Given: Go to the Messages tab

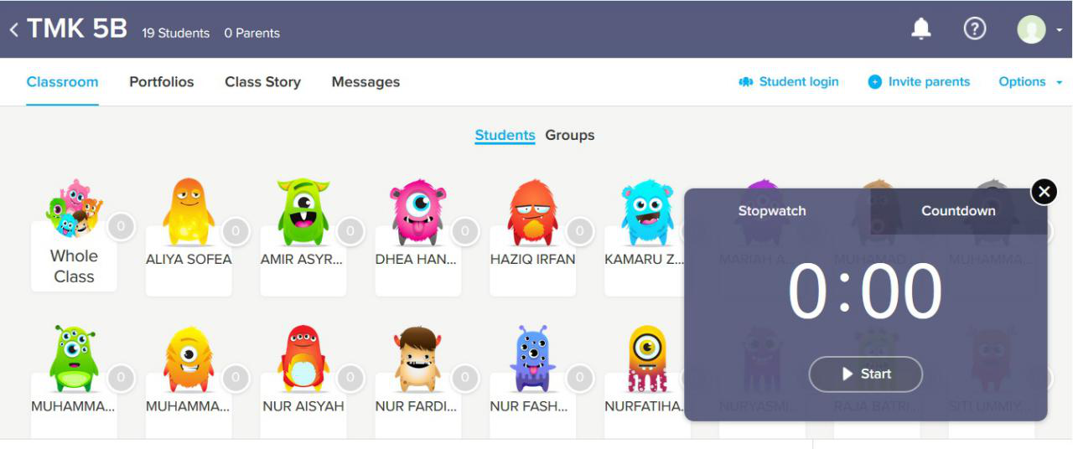Looking at the screenshot, I should tap(365, 82).
